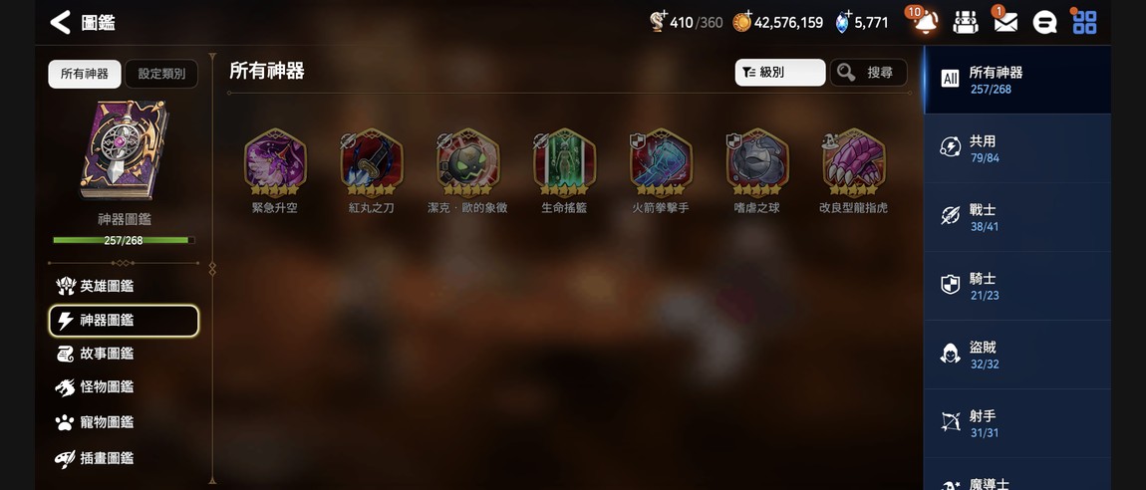Click the 搜尋 search field
The height and width of the screenshot is (490, 1146).
pos(868,73)
